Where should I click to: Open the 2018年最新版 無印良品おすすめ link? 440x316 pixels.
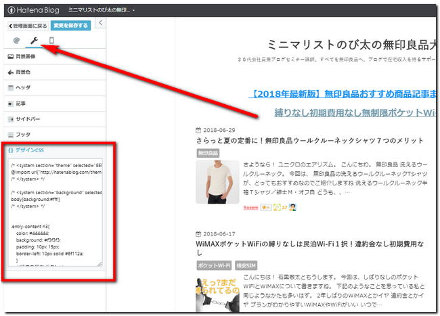(x=343, y=94)
